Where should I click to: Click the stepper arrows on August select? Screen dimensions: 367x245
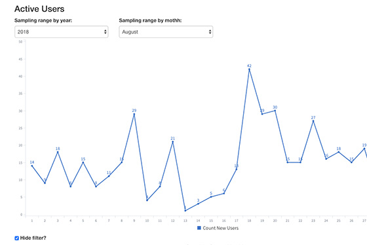click(x=210, y=32)
